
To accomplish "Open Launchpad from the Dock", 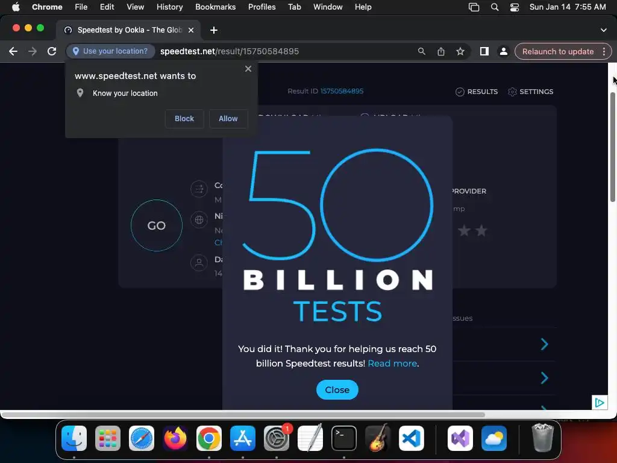I will click(108, 438).
